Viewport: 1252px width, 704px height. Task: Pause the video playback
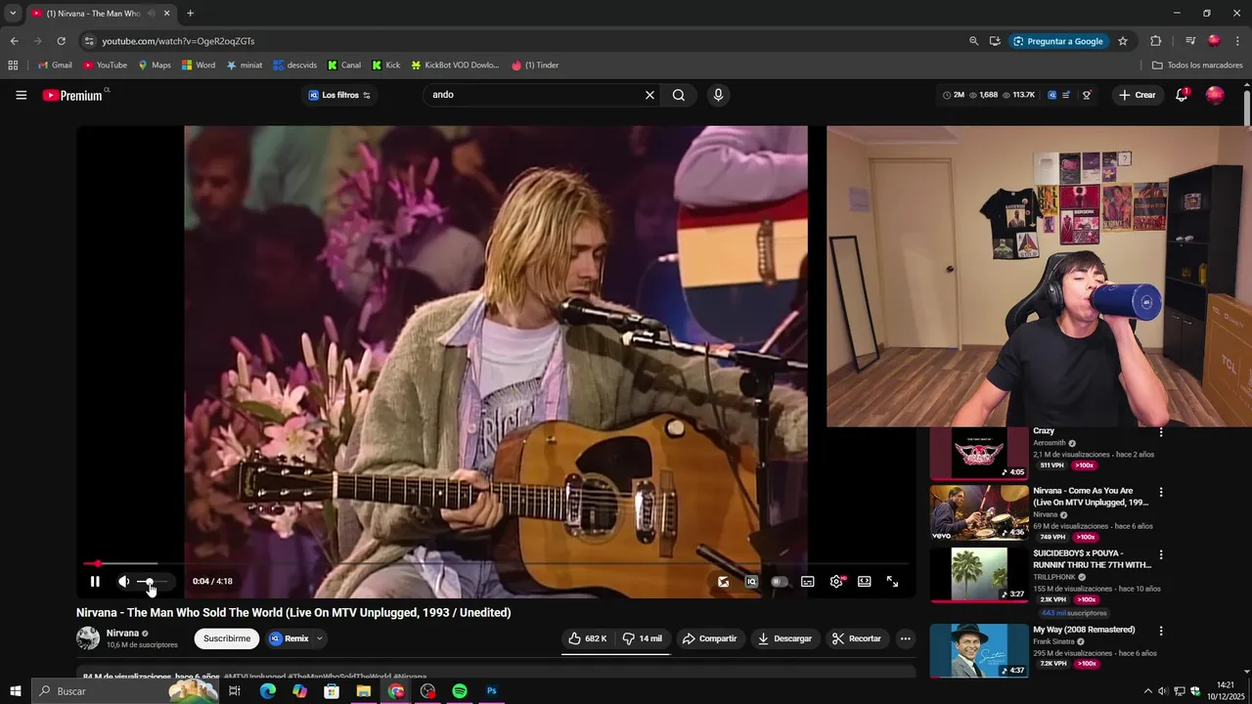(95, 581)
